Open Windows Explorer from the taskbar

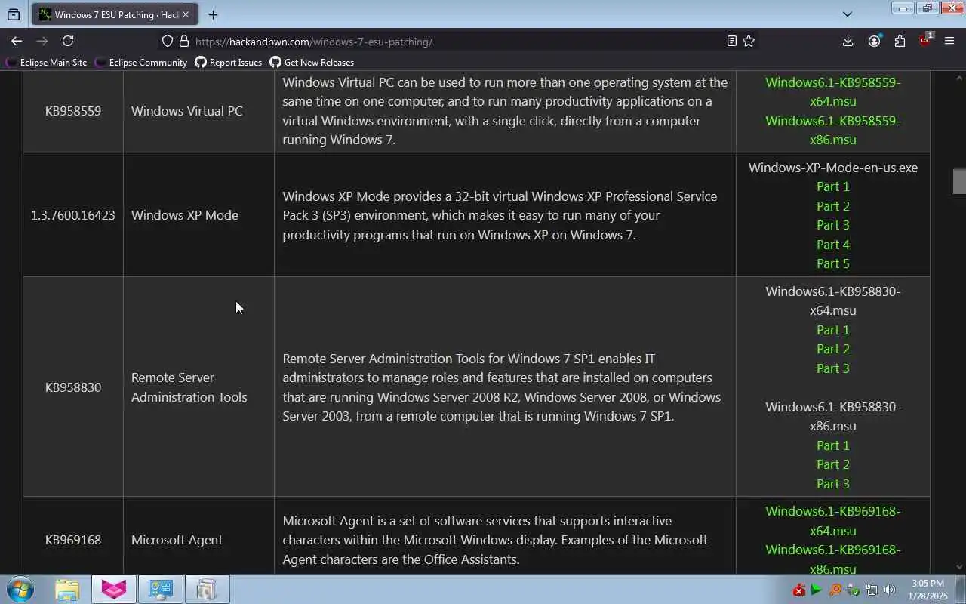pos(67,589)
